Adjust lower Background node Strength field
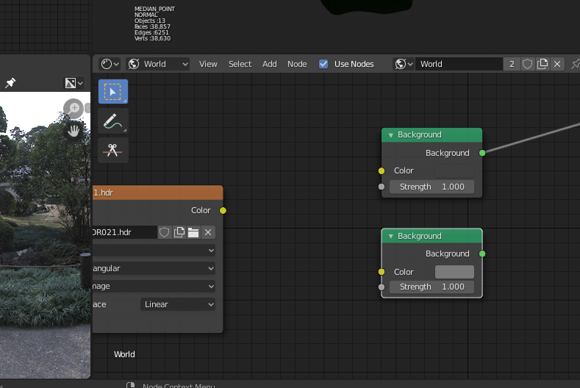 pyautogui.click(x=432, y=287)
